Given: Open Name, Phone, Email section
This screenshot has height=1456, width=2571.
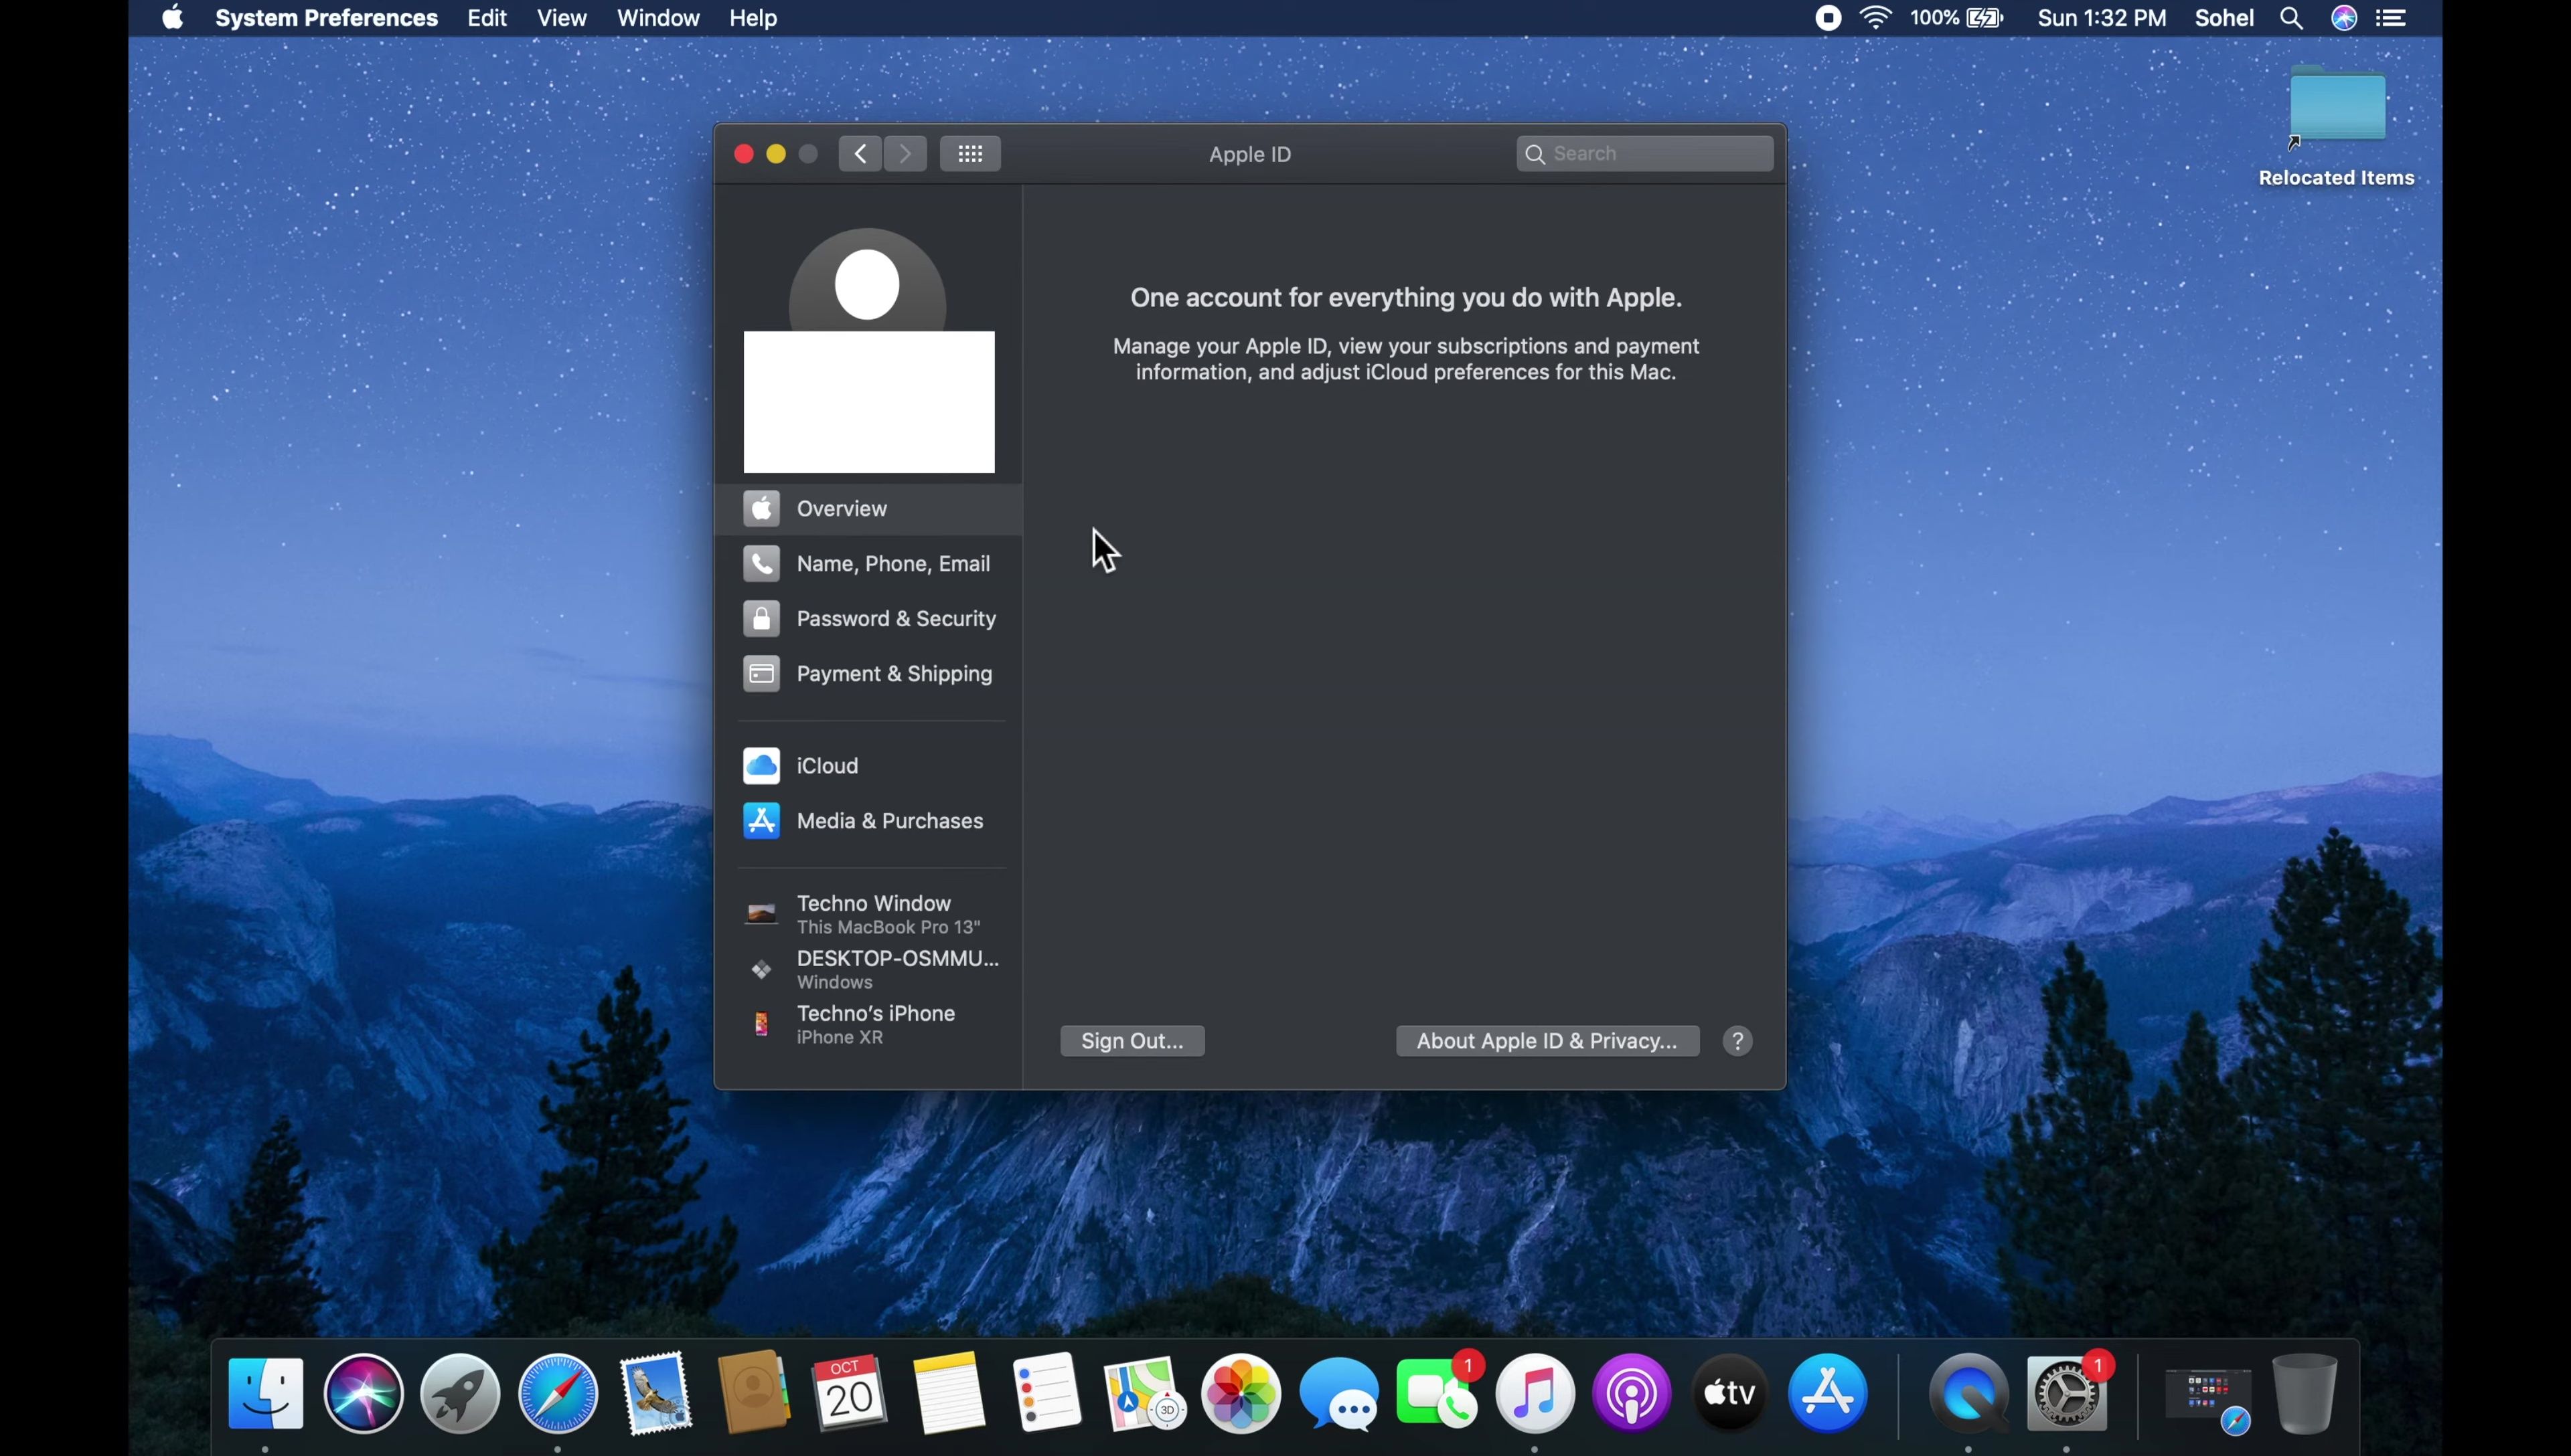Looking at the screenshot, I should [868, 564].
